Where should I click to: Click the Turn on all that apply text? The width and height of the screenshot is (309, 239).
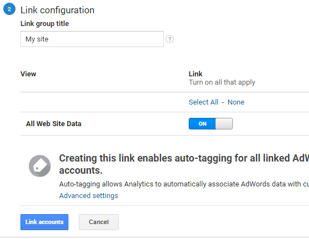click(x=222, y=82)
